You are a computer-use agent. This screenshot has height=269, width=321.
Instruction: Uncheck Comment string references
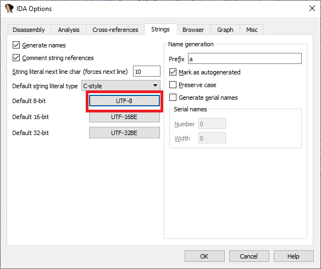(x=16, y=58)
